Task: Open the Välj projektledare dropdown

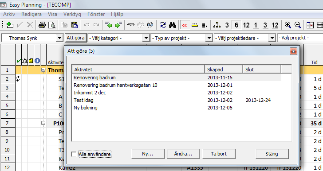Action: (x=272, y=38)
